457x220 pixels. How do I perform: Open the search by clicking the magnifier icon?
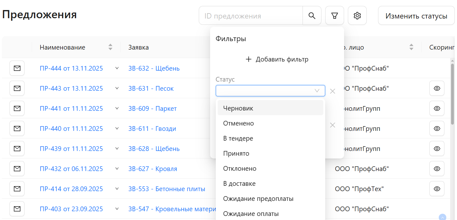tap(312, 15)
